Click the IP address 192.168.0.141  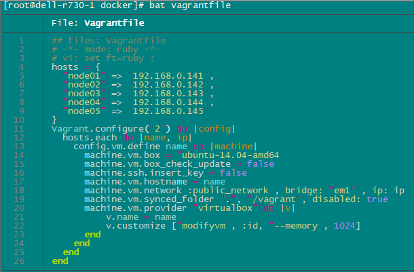(170, 76)
